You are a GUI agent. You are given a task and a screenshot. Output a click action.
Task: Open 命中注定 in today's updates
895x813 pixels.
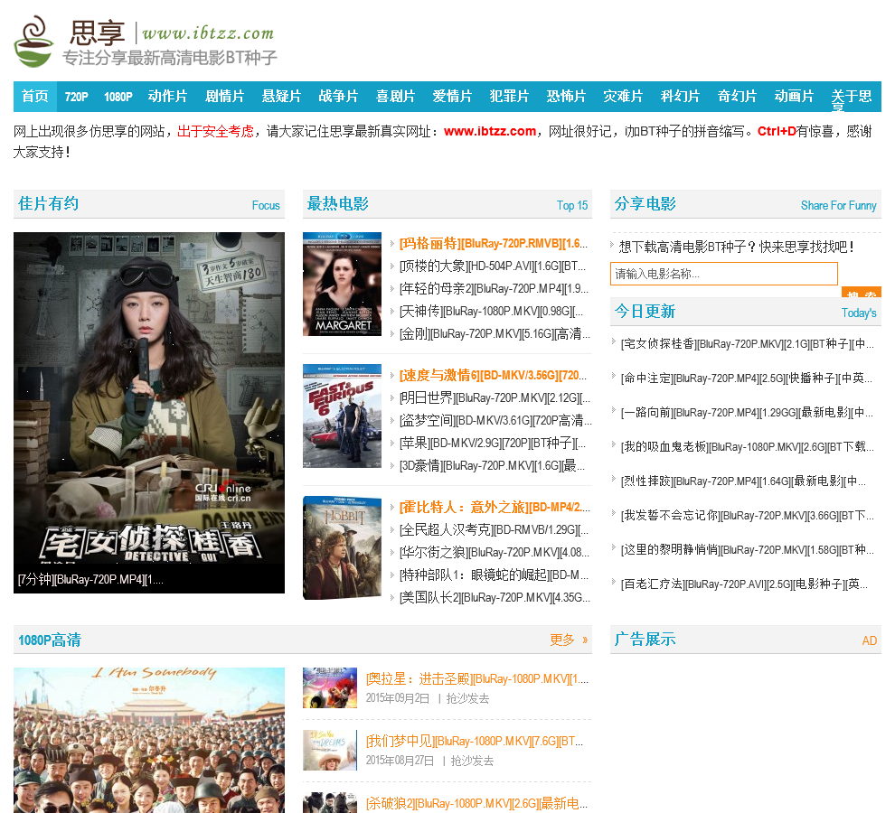pos(746,378)
